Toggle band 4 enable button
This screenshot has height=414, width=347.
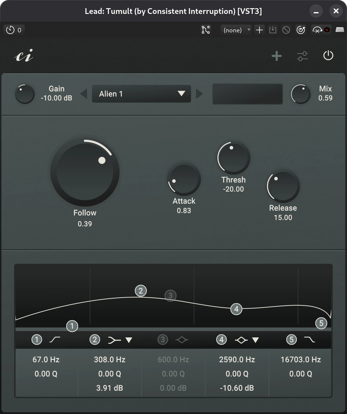point(221,340)
